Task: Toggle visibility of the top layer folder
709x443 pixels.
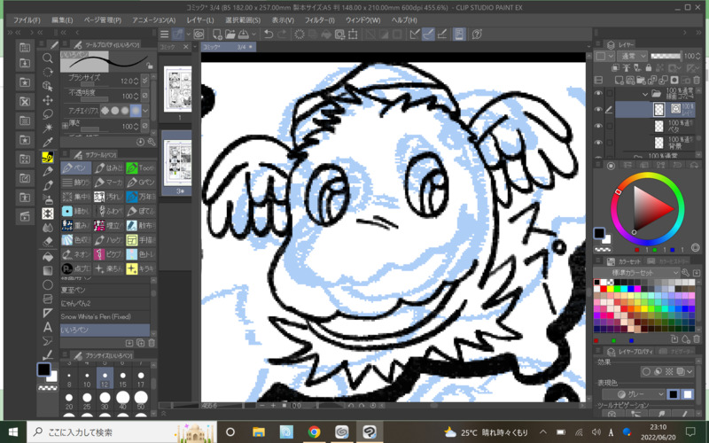Action: coord(599,93)
